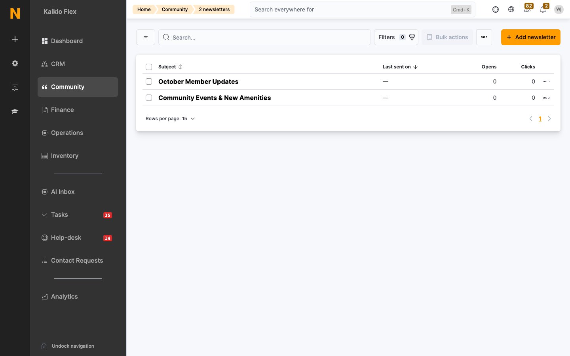This screenshot has width=570, height=356.
Task: Open Dashboard in sidebar
Action: click(x=78, y=41)
